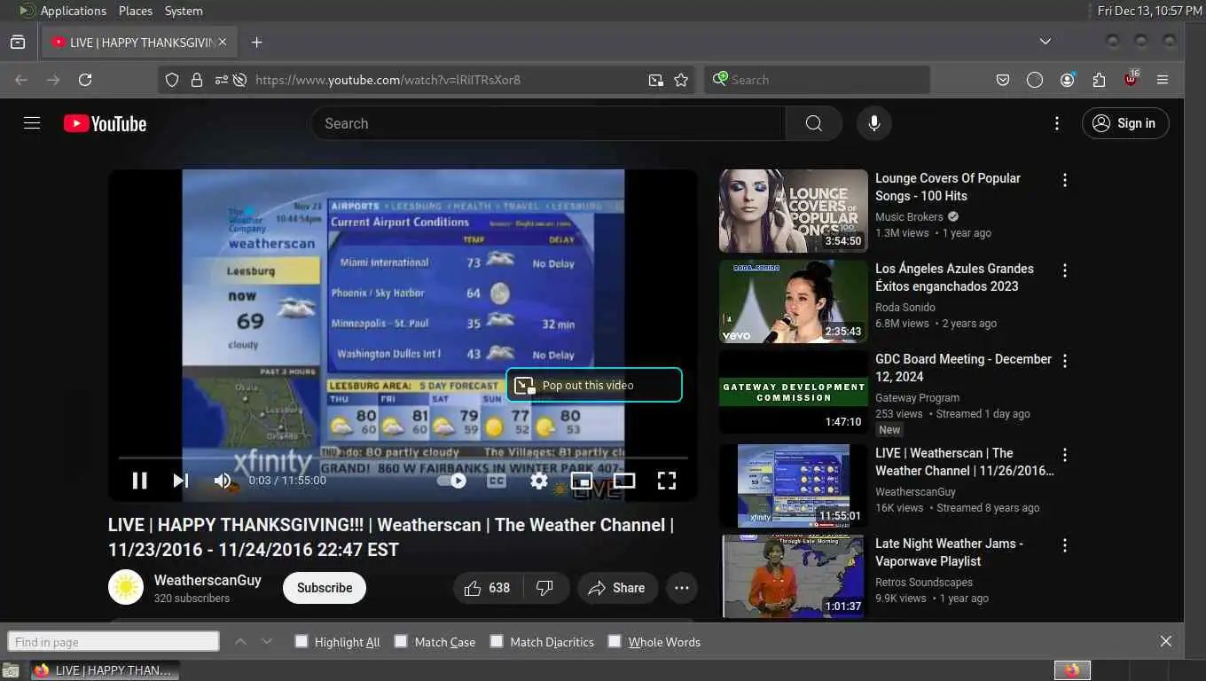Open video settings gear
This screenshot has width=1206, height=681.
[x=539, y=481]
